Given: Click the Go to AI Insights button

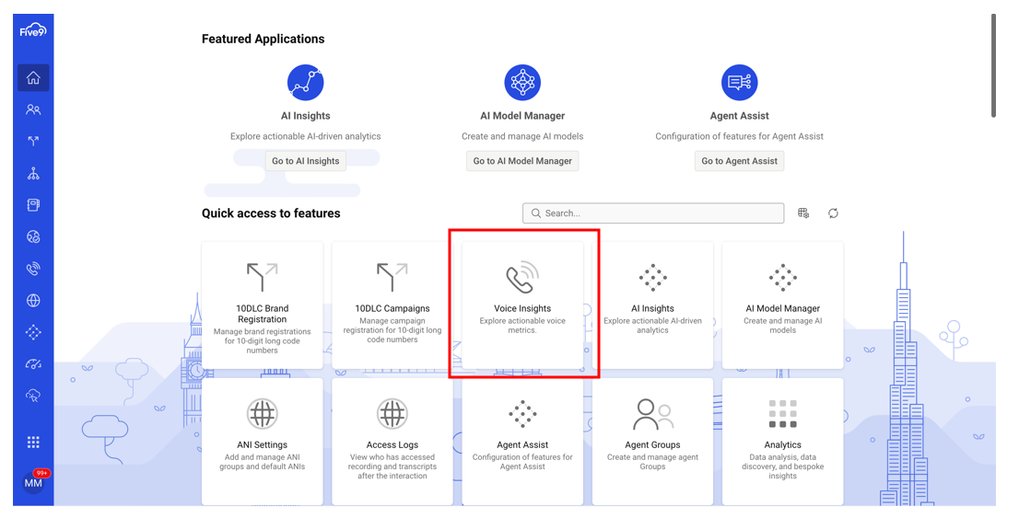Looking at the screenshot, I should [x=306, y=161].
